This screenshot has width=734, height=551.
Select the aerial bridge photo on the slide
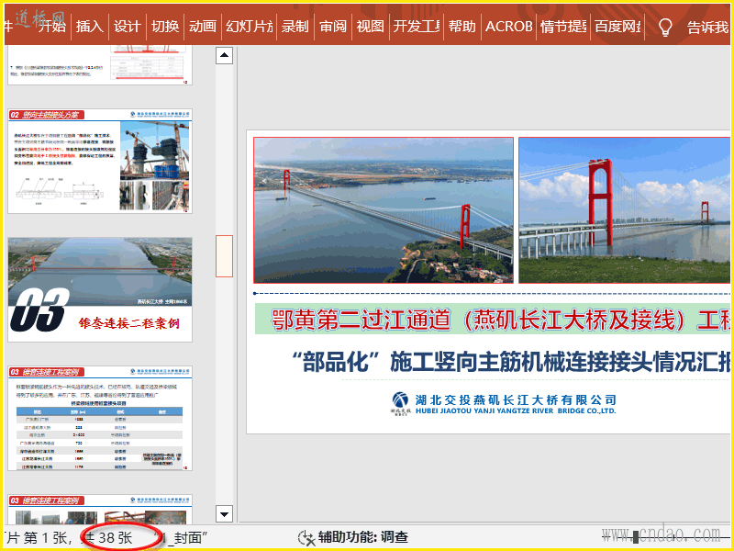coord(384,210)
